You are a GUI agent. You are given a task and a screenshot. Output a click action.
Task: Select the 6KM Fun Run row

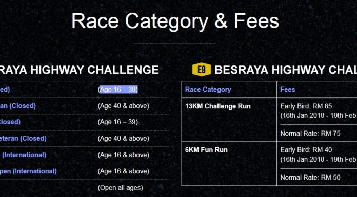point(269,164)
